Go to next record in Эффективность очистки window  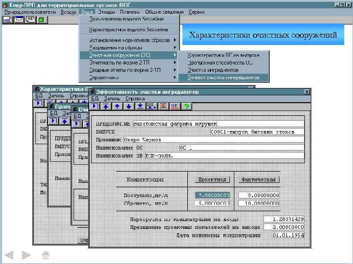[129, 106]
